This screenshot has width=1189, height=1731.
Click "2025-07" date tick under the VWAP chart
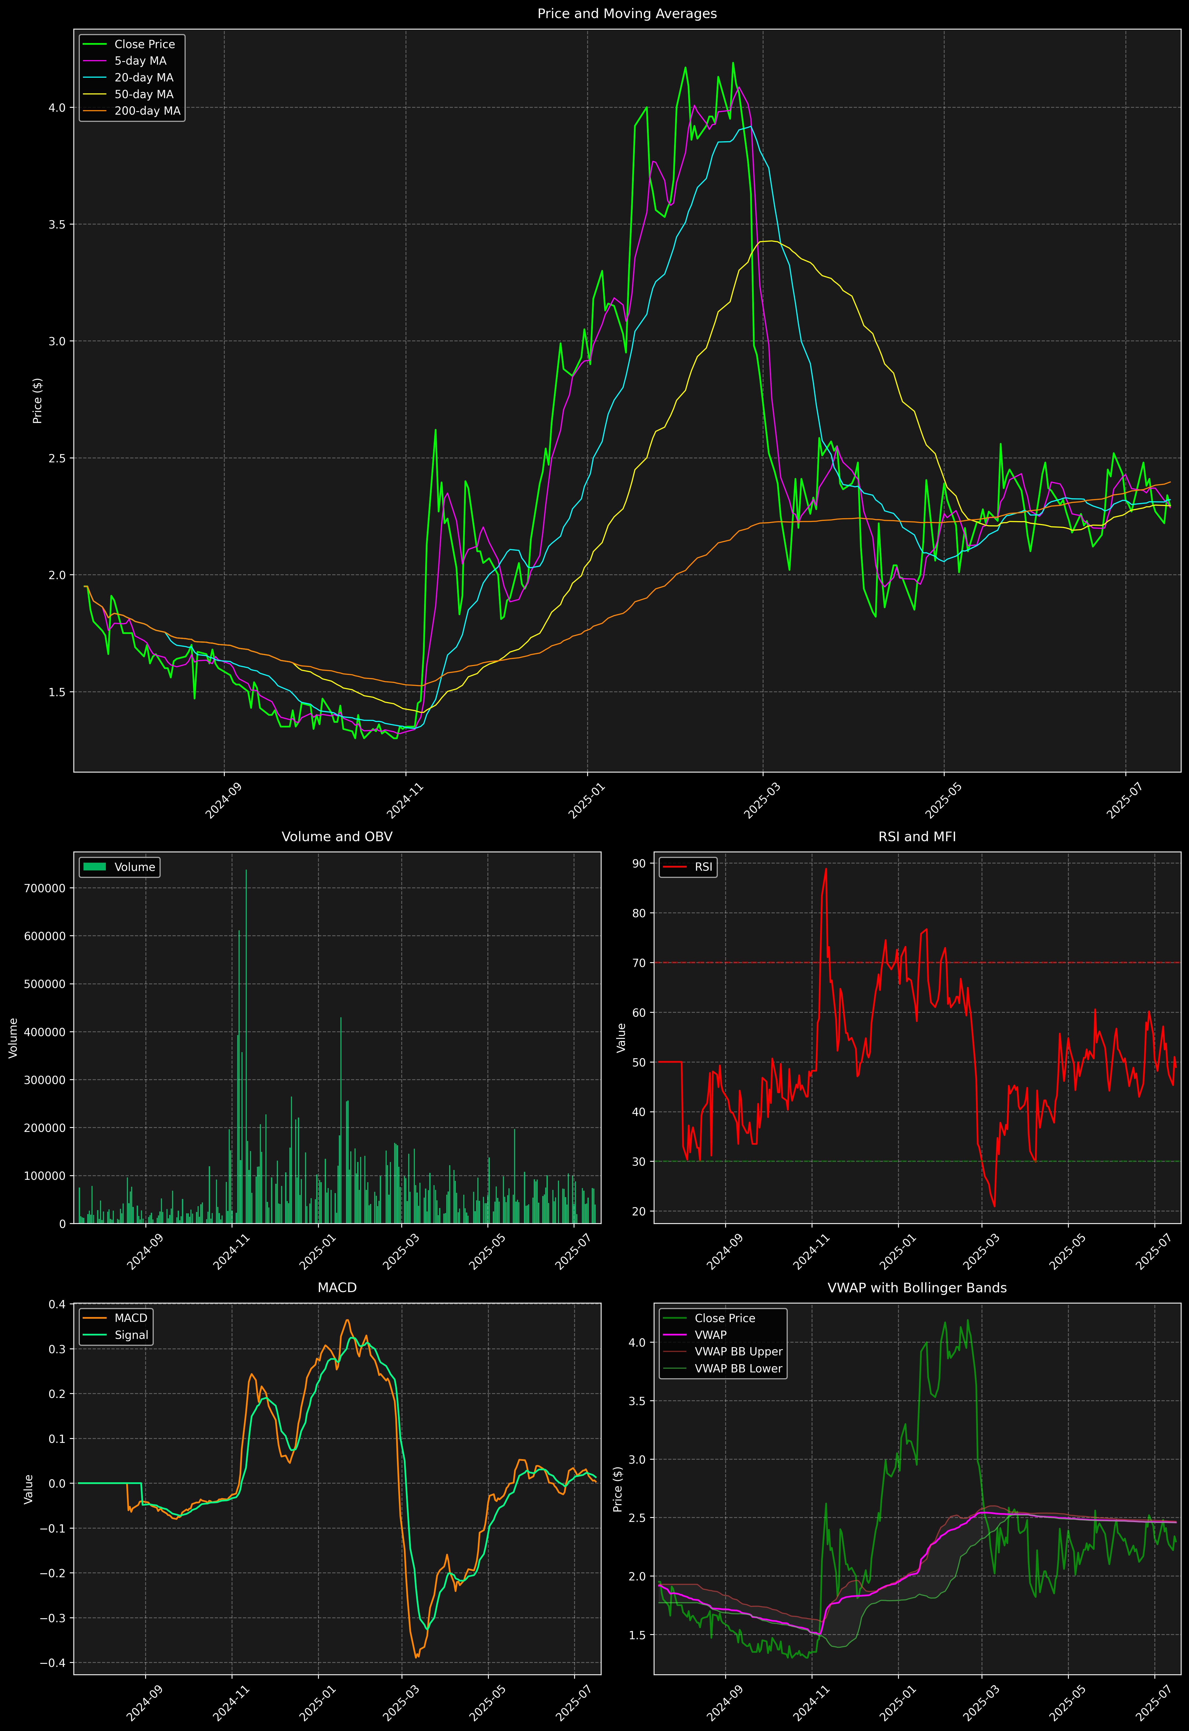point(1154,1703)
